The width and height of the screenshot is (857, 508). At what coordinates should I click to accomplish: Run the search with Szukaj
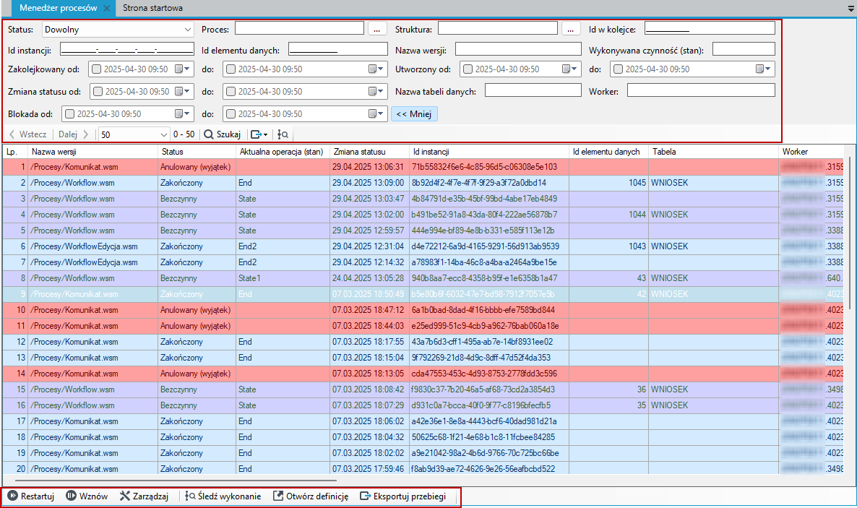point(223,134)
